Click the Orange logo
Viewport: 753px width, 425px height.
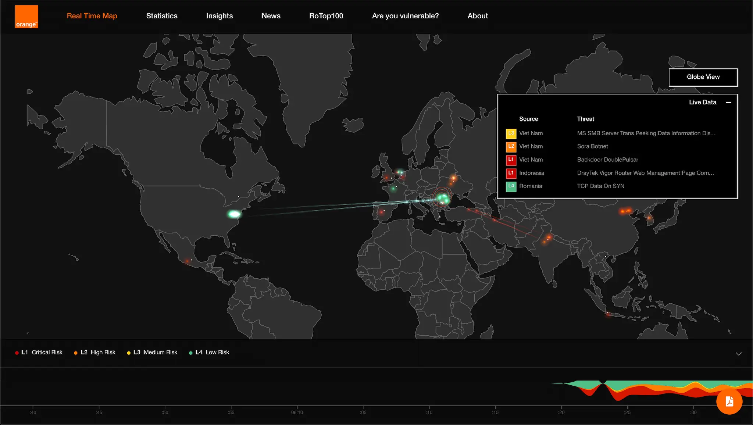(x=26, y=16)
